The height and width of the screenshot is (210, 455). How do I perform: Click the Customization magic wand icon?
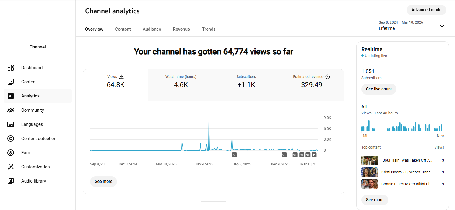click(11, 167)
